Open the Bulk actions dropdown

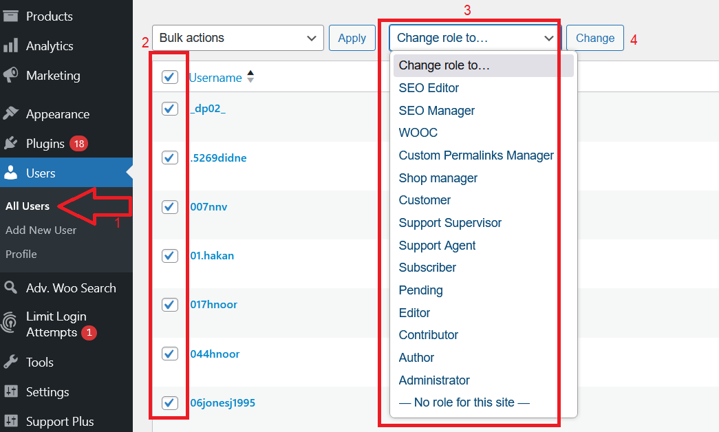(238, 38)
